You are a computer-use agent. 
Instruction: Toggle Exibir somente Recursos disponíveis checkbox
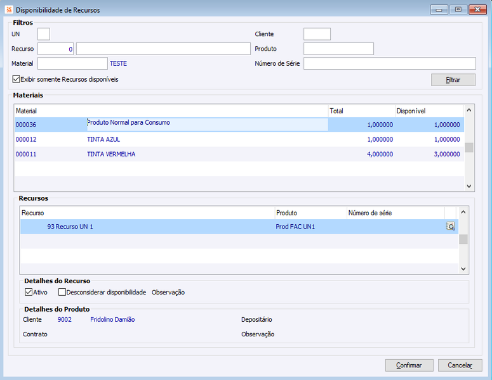(16, 79)
